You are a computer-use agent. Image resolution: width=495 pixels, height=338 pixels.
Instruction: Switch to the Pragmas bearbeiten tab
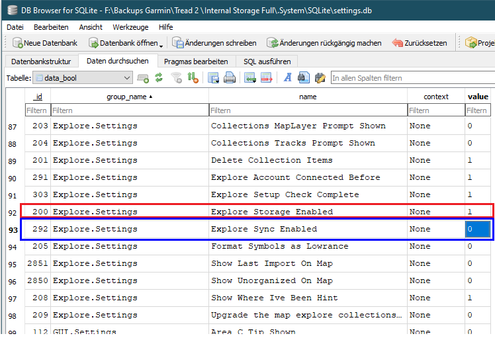tap(196, 62)
